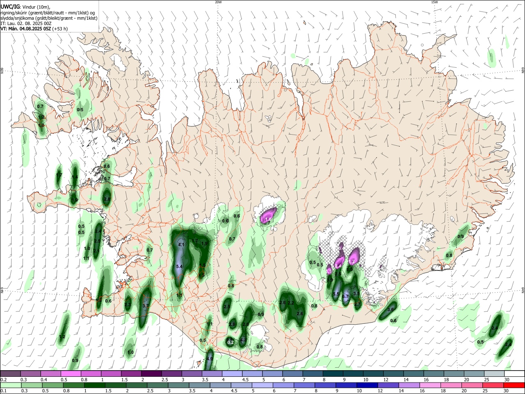This screenshot has width=525, height=394.
Task: Click the lavender swatch between 14 and 16
Action: coord(409,385)
